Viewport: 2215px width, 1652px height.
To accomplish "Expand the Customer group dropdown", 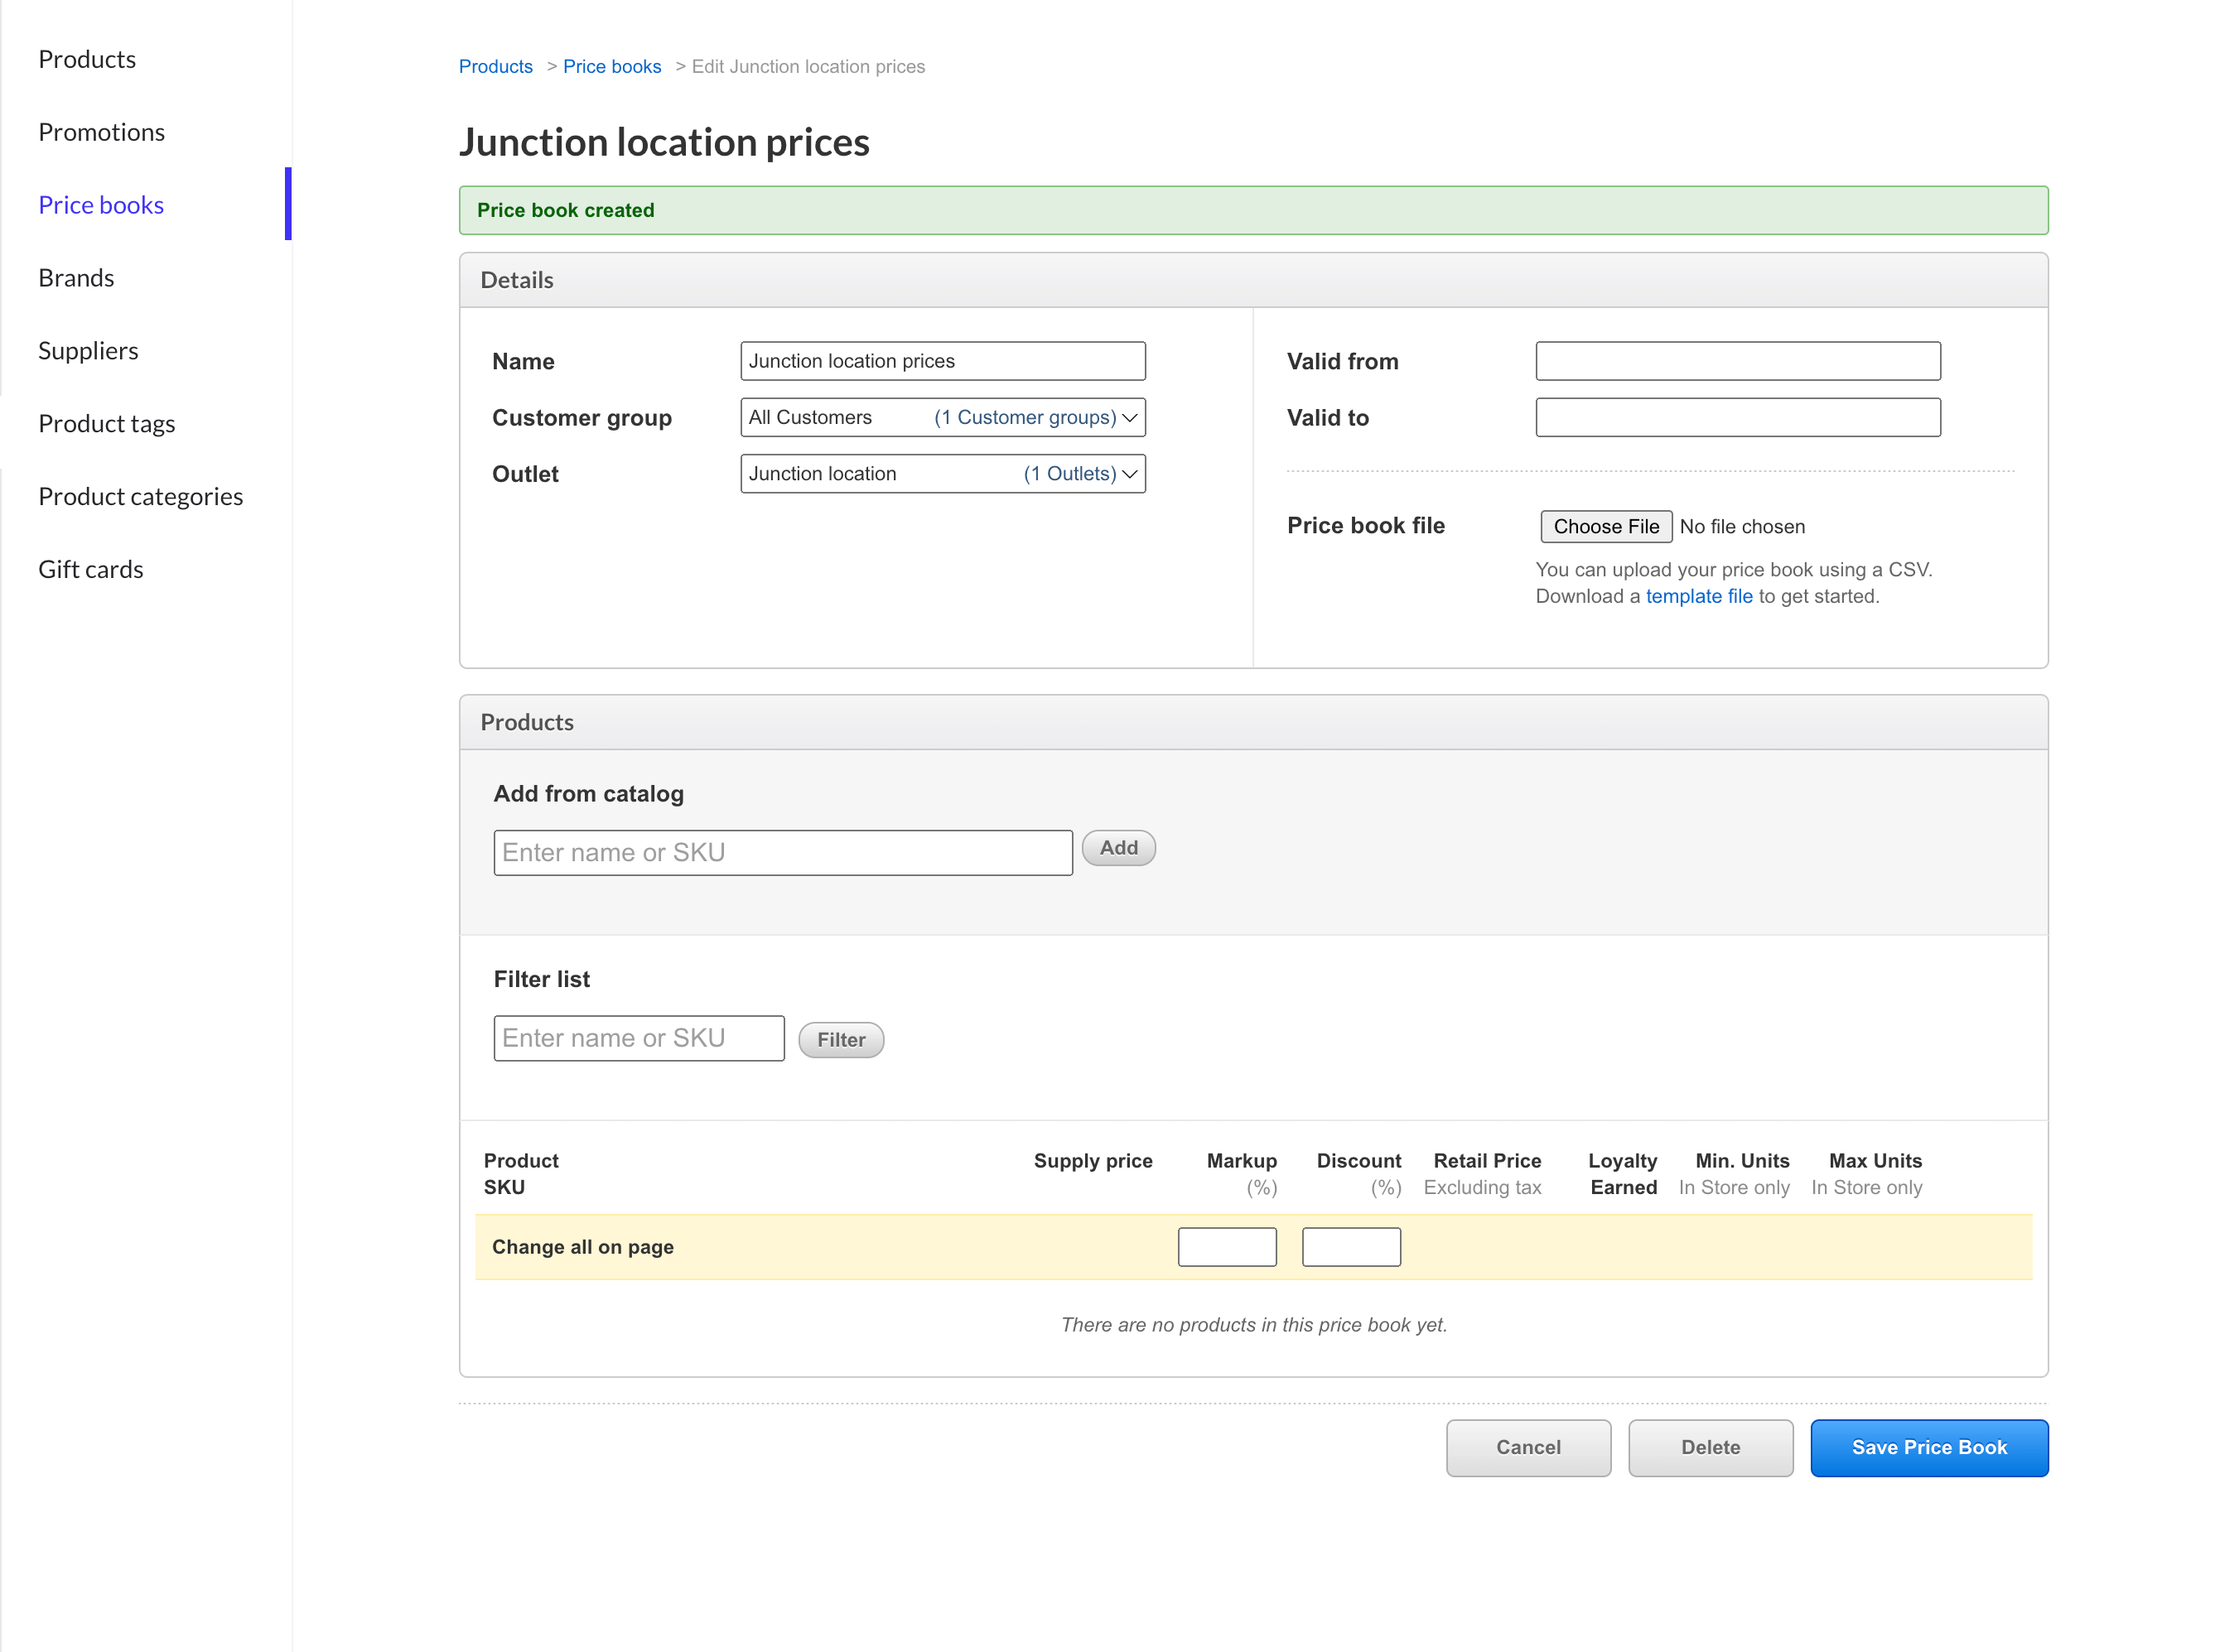I will point(943,417).
